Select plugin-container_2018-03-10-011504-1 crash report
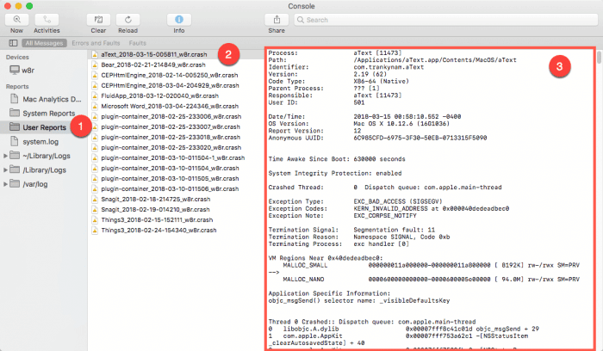603x351 pixels. 172,157
